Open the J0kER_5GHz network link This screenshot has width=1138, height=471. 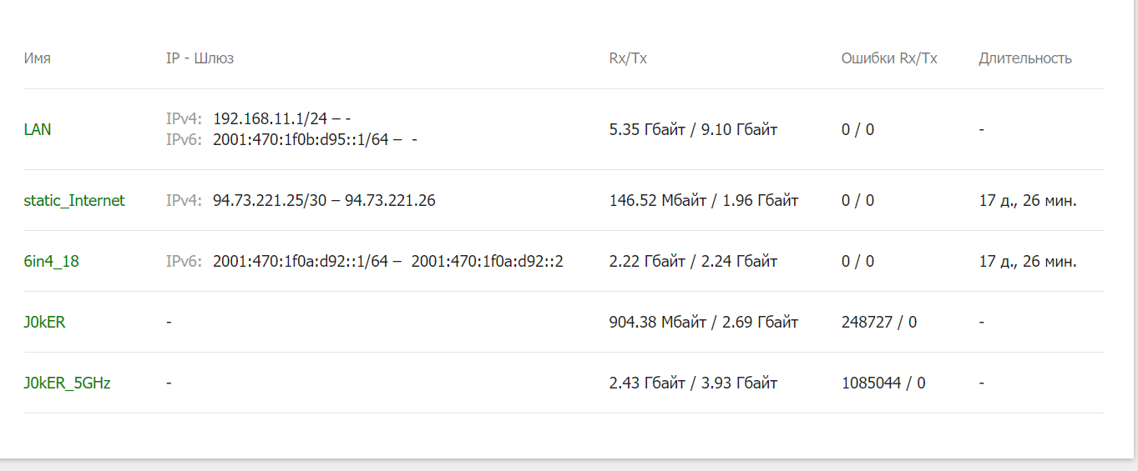68,383
